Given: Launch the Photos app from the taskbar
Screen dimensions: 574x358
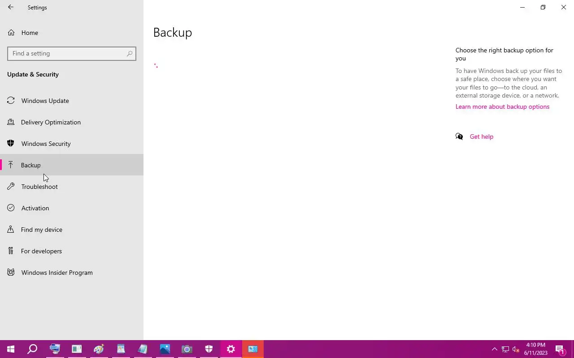Looking at the screenshot, I should tap(165, 349).
